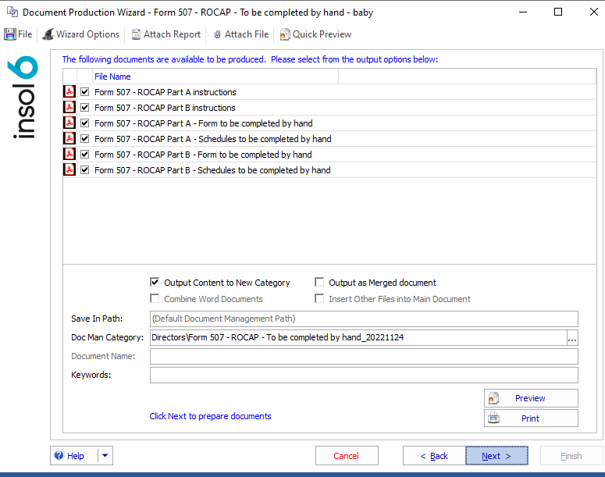Click PDF icon for Part B Schedules row
The height and width of the screenshot is (477, 605).
pos(69,170)
